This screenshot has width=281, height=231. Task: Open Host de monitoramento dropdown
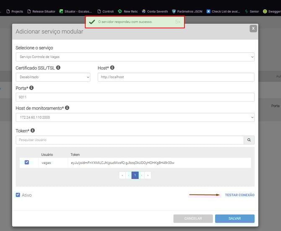[x=135, y=117]
